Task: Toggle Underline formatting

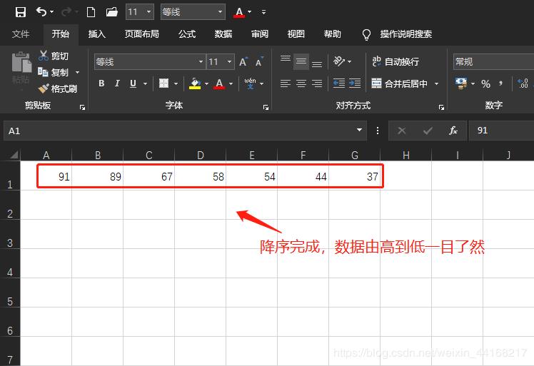Action: coord(133,83)
